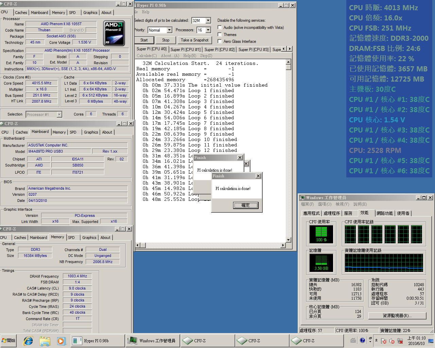
Task: Launch Windows Media Player from taskbar
Action: (x=61, y=341)
